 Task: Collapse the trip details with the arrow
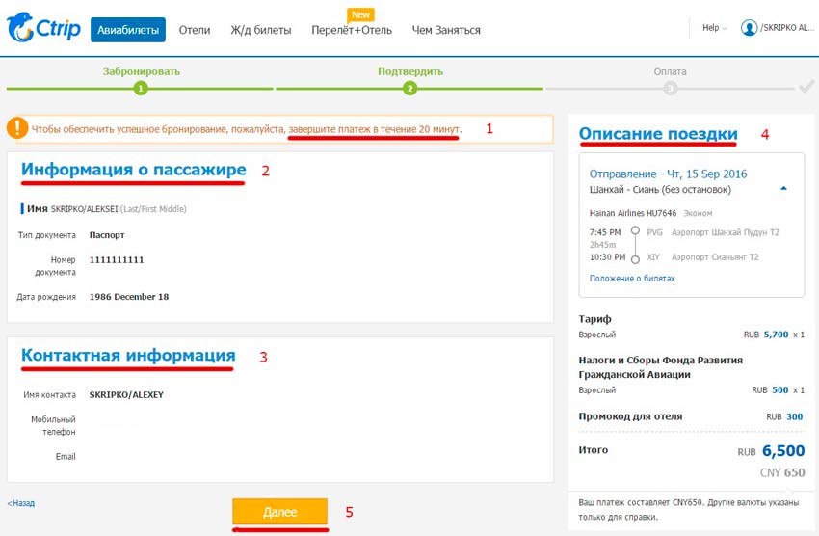click(x=783, y=189)
